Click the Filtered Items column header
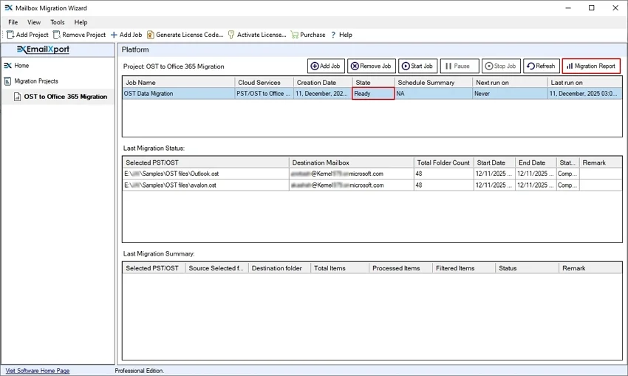This screenshot has width=628, height=376. point(464,268)
